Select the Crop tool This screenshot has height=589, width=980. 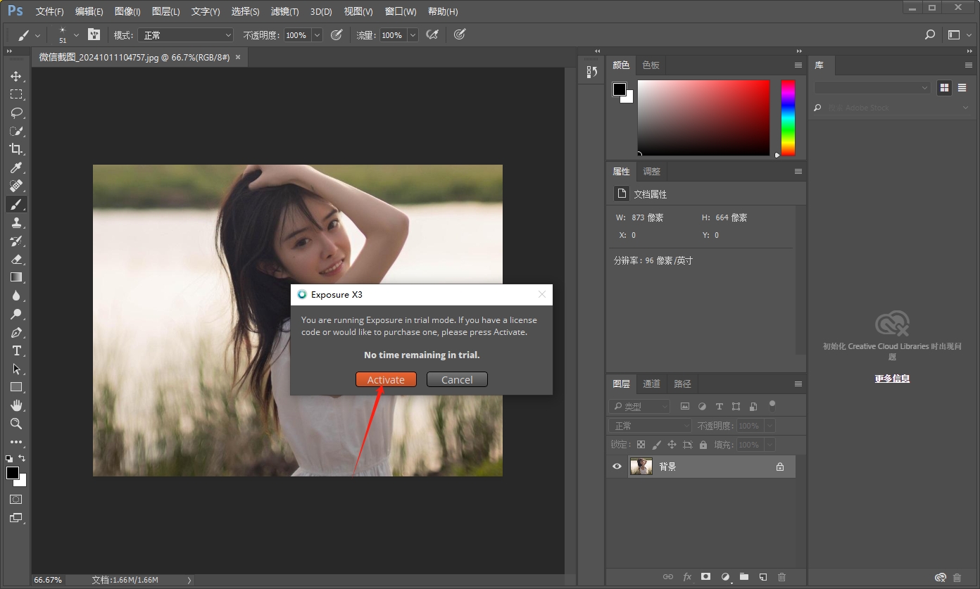click(x=15, y=149)
